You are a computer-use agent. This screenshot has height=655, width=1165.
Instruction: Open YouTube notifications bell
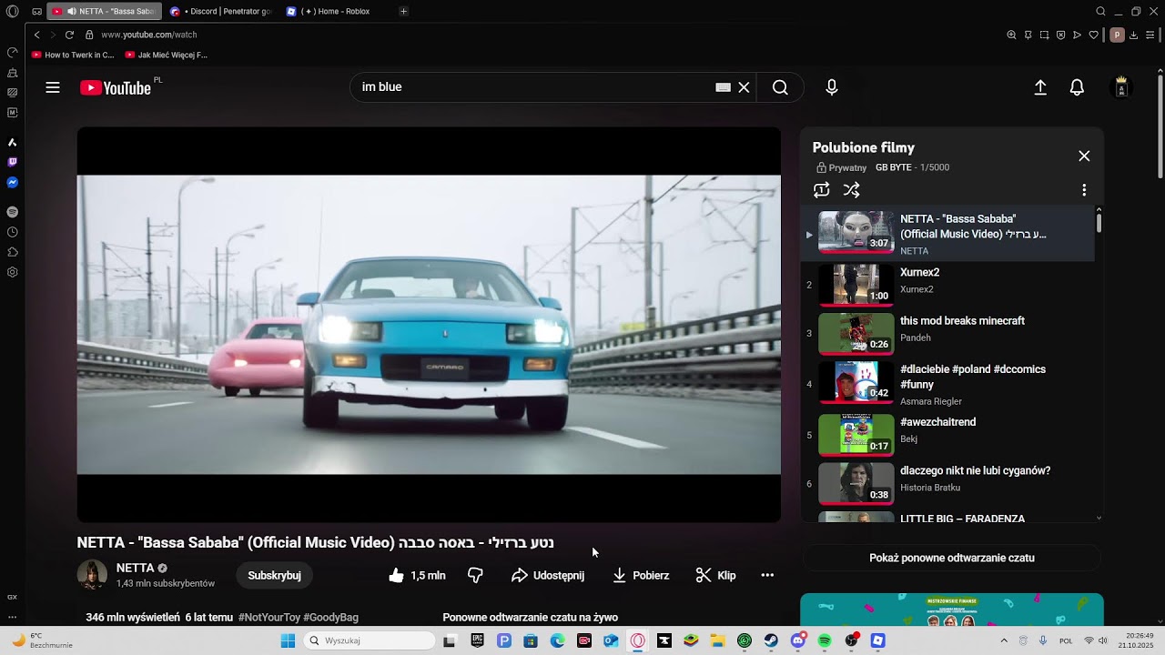(x=1077, y=87)
